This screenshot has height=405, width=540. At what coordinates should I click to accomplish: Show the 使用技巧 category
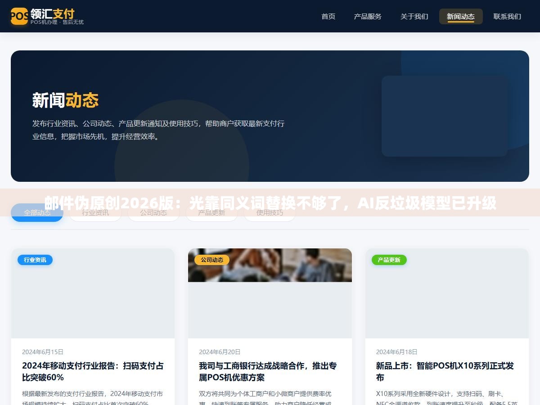point(270,212)
